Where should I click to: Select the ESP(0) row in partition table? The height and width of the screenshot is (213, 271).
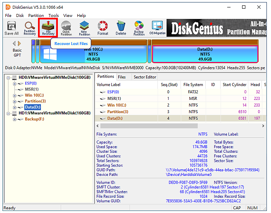181,92
